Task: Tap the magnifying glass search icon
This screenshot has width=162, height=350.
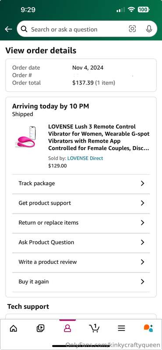Action: (x=24, y=29)
